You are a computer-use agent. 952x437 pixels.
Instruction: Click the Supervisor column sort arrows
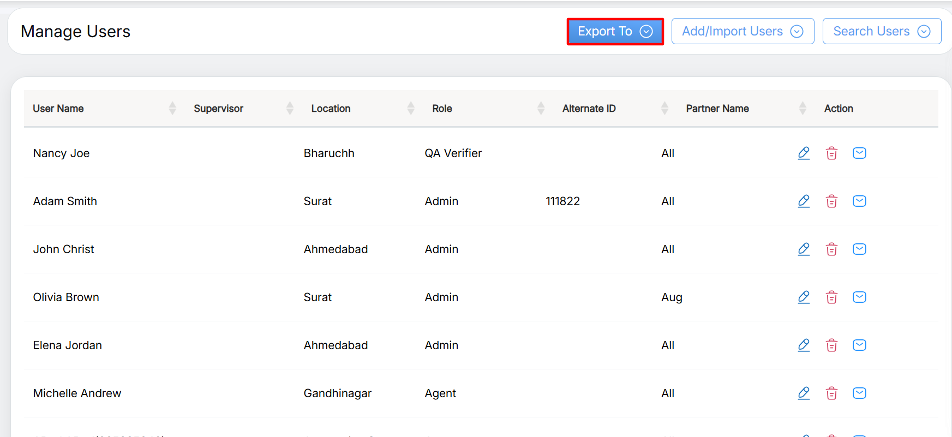point(290,109)
